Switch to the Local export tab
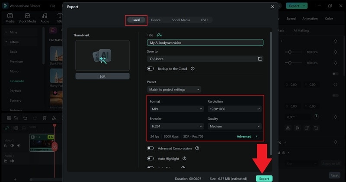Viewport: 346px width, 182px height. click(x=136, y=20)
